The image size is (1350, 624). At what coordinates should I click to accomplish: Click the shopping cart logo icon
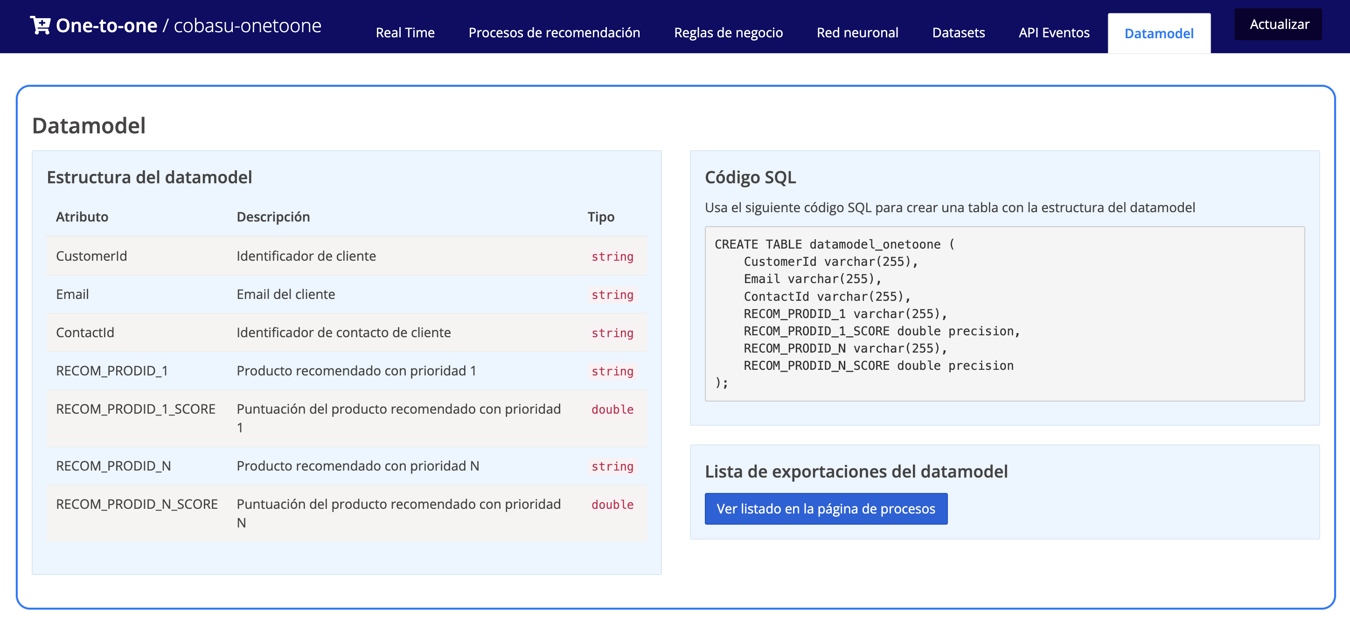40,25
